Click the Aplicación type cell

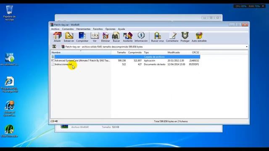150,60
